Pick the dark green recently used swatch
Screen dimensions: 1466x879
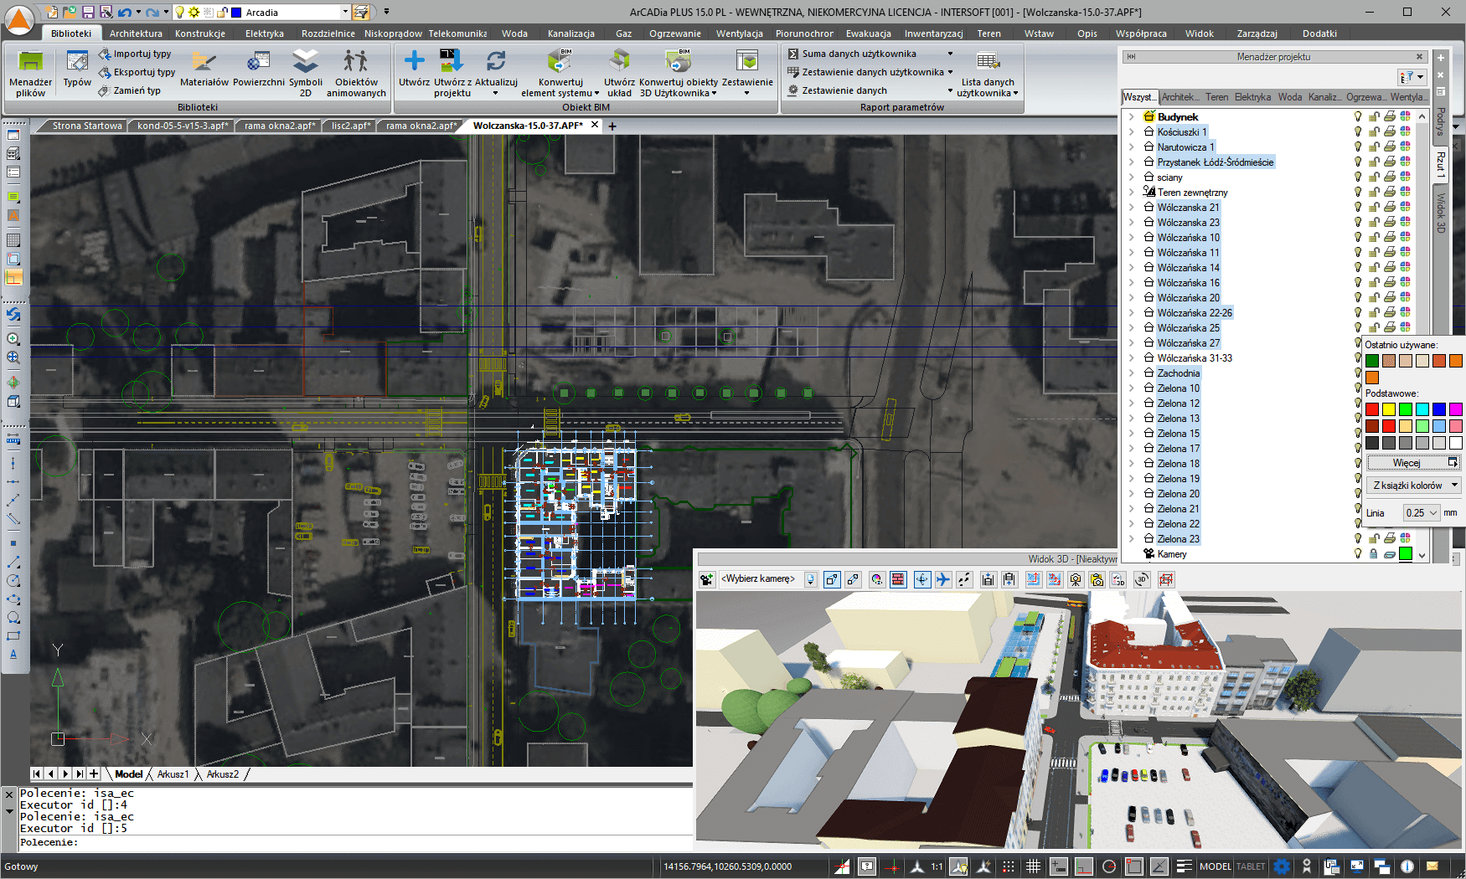click(1372, 361)
